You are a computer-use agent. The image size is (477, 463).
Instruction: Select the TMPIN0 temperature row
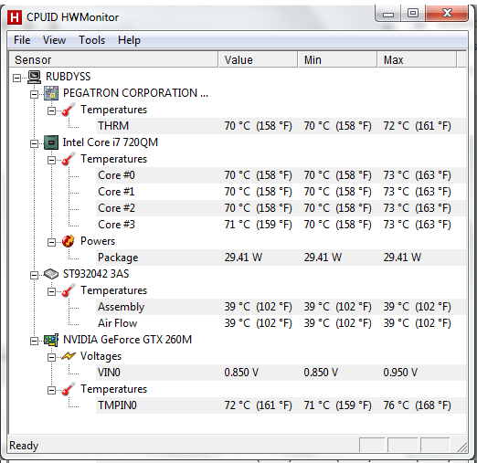tap(281, 405)
